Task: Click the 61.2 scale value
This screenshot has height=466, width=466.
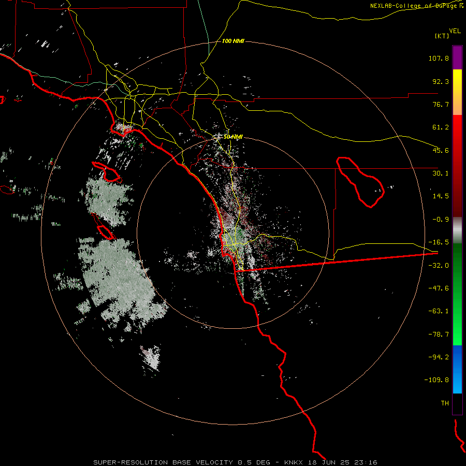Action: pos(441,127)
